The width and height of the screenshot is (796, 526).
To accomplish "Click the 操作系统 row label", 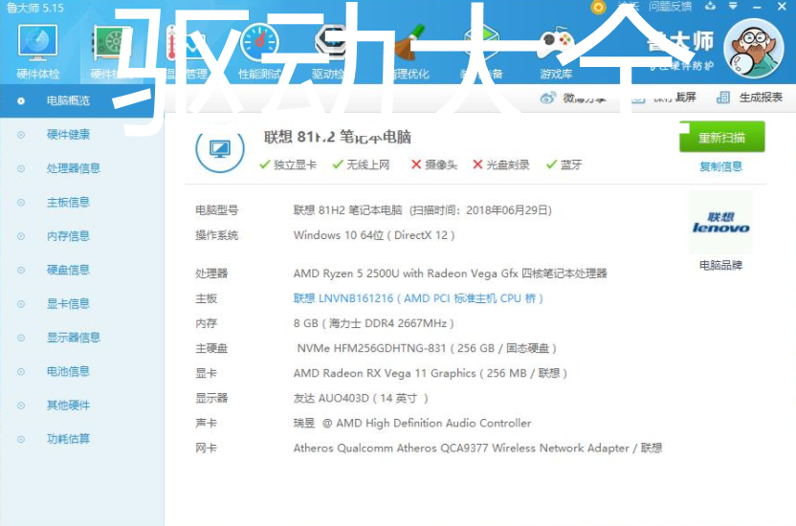I will [x=217, y=235].
